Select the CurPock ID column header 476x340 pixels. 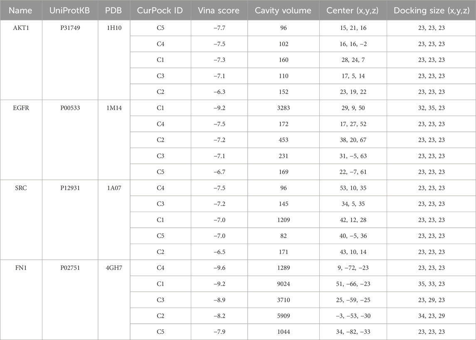coord(160,10)
